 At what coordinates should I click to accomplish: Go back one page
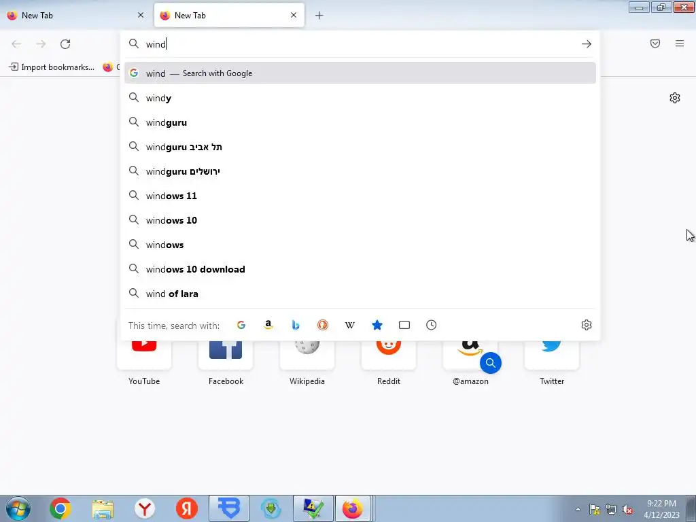click(x=16, y=44)
